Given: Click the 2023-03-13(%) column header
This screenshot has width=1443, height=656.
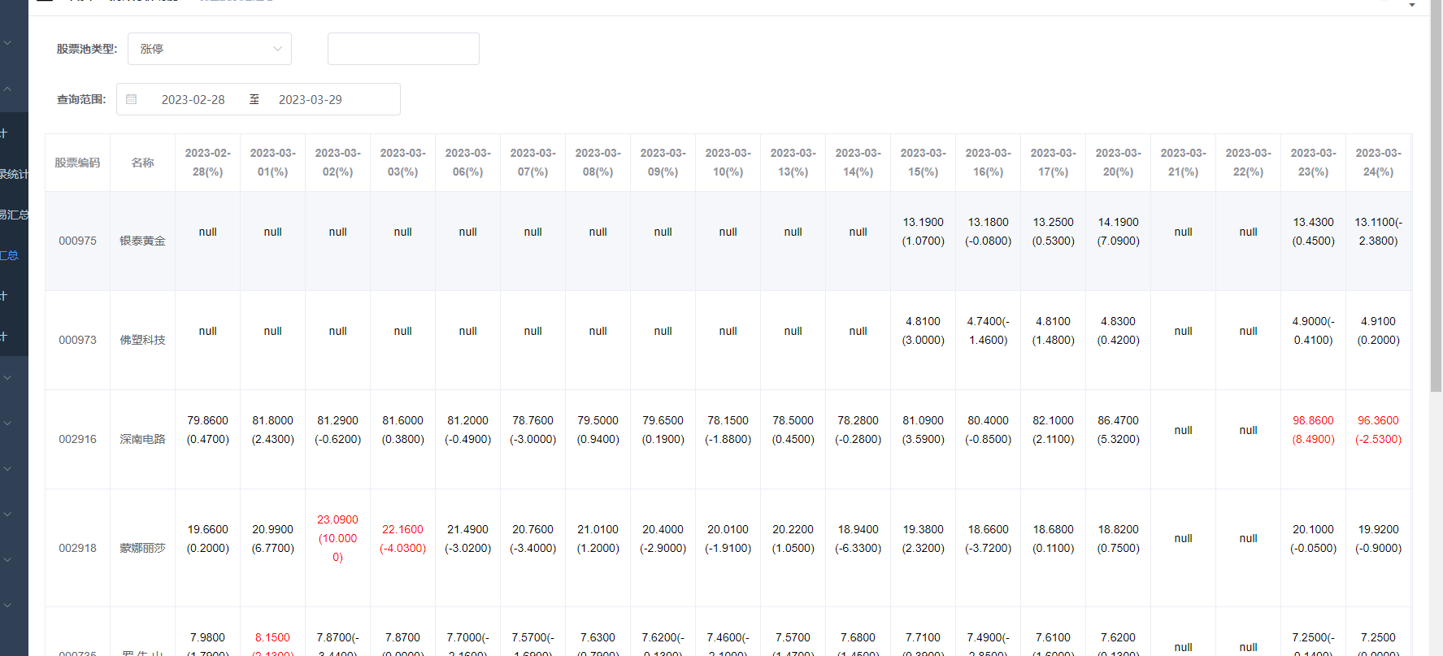Looking at the screenshot, I should pyautogui.click(x=793, y=163).
